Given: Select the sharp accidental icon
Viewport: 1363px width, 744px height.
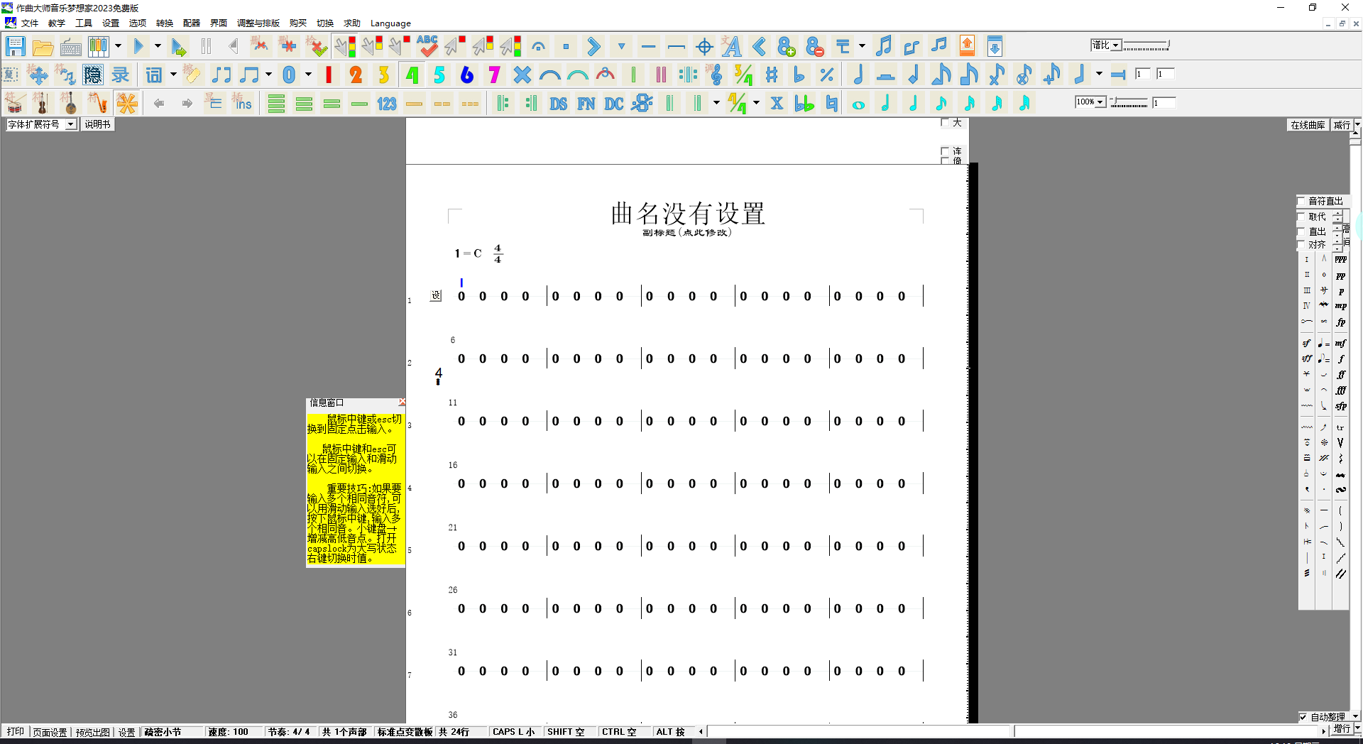Looking at the screenshot, I should pyautogui.click(x=772, y=75).
